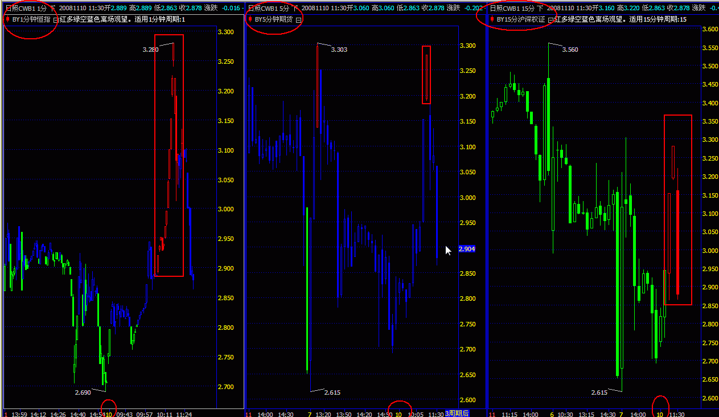Screen dimensions: 719x417
Task: Click the 2.615 low label in 15-minute chart
Action: (599, 393)
